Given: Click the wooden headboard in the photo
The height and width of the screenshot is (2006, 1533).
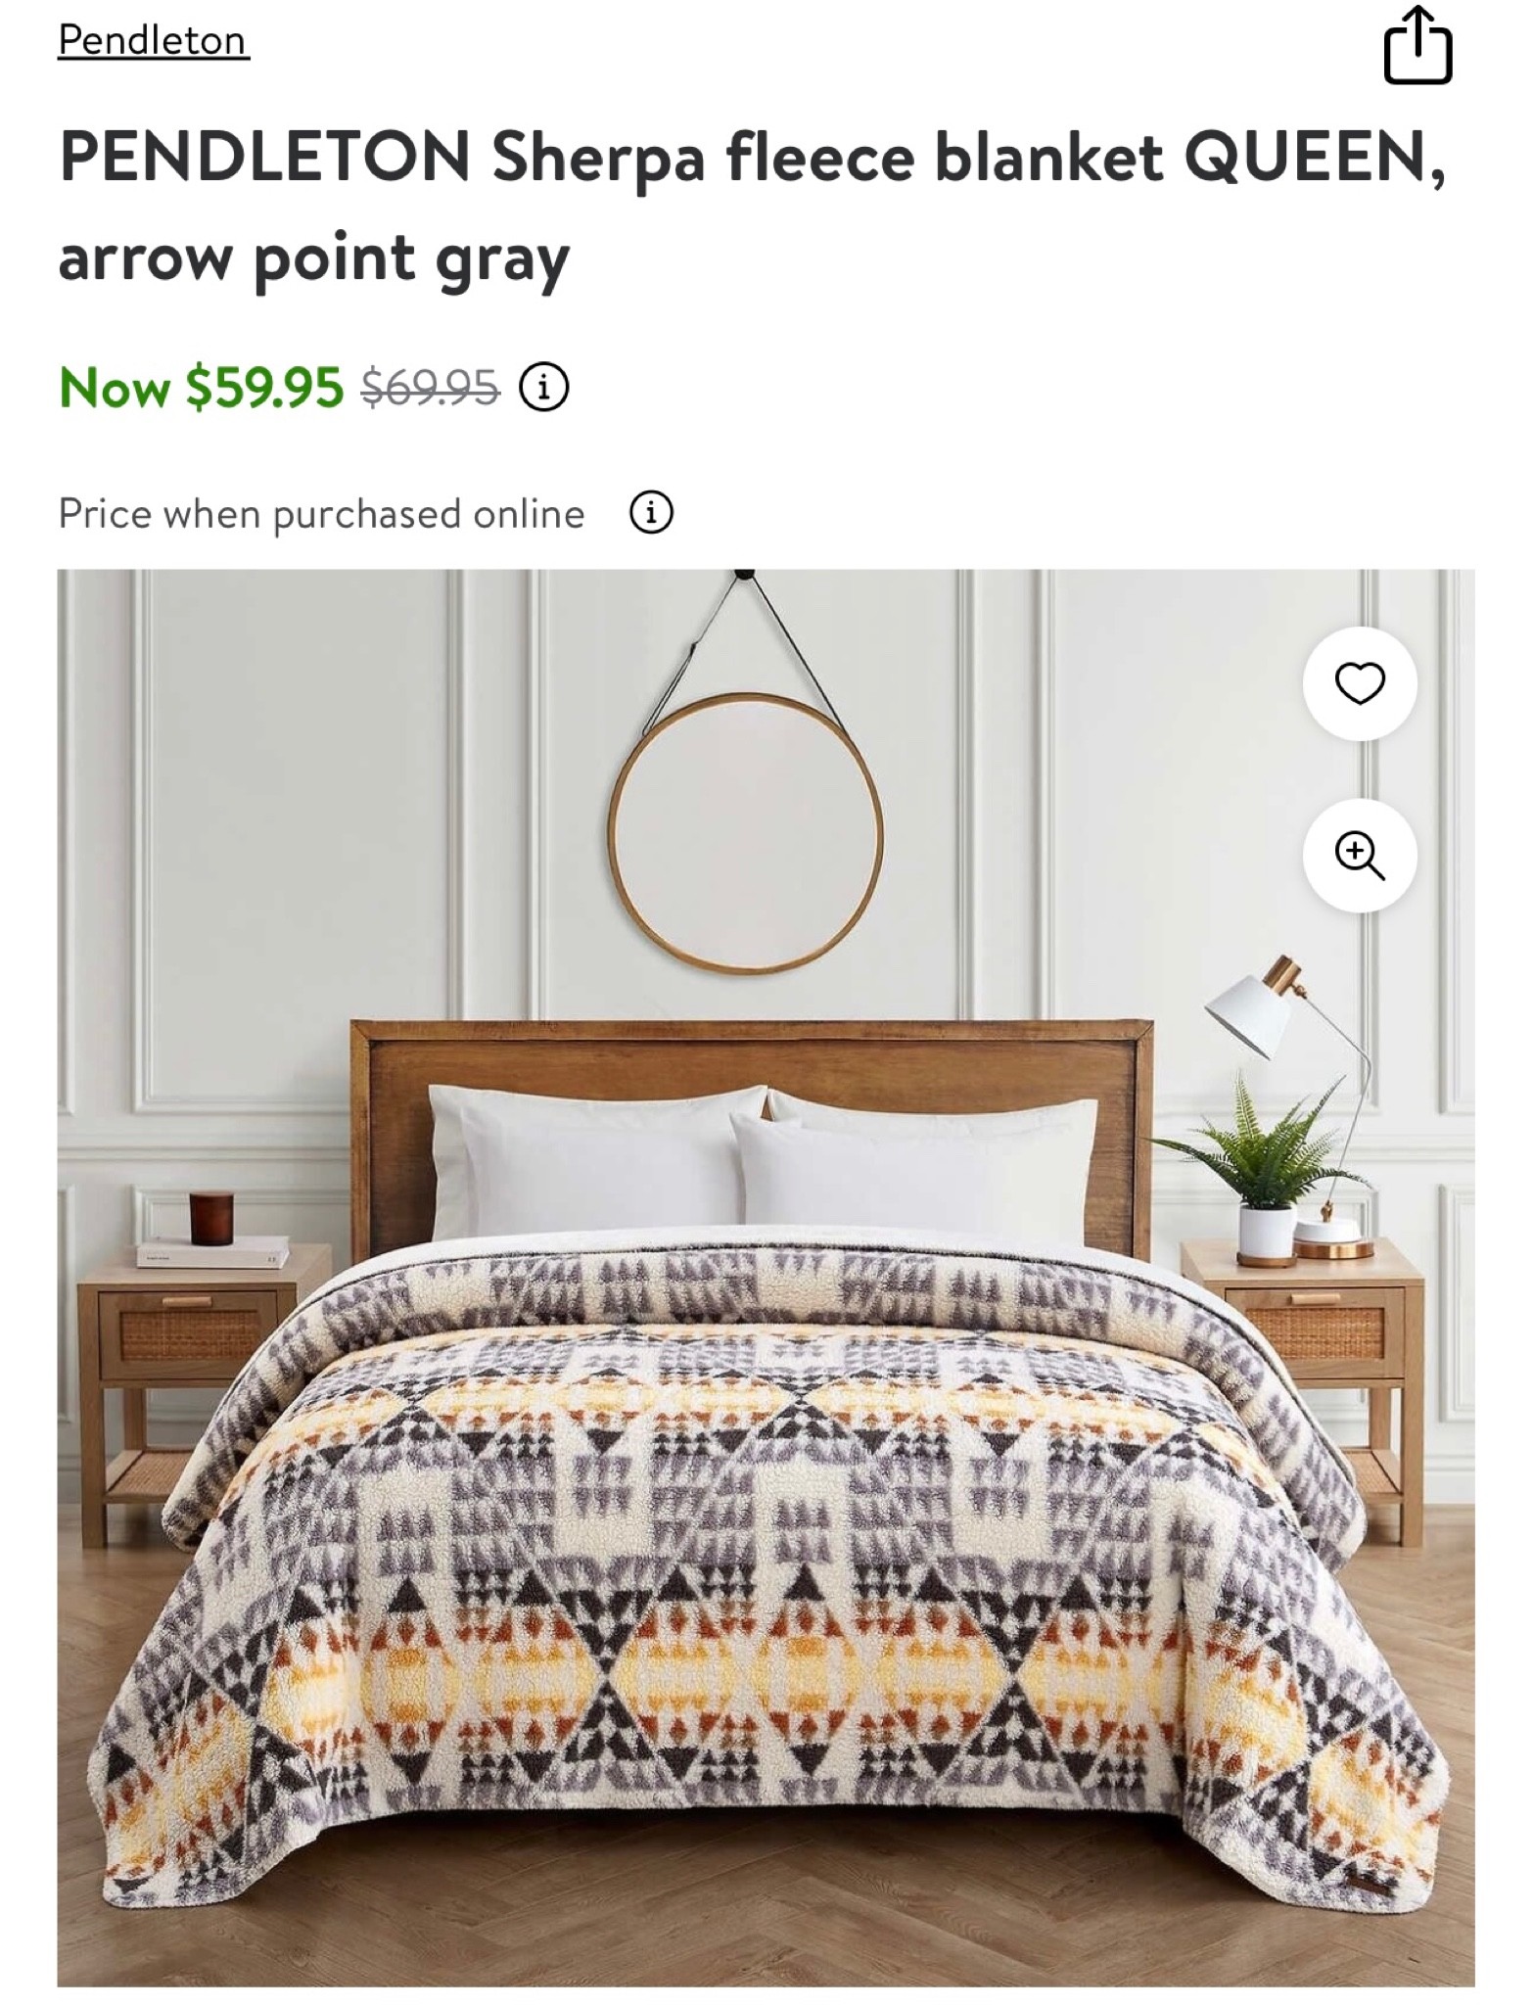Looking at the screenshot, I should tap(752, 1136).
